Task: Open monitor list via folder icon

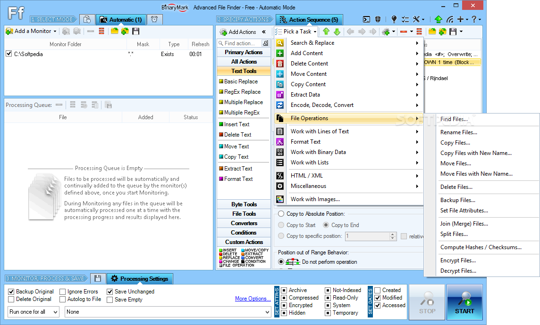Action: [115, 31]
